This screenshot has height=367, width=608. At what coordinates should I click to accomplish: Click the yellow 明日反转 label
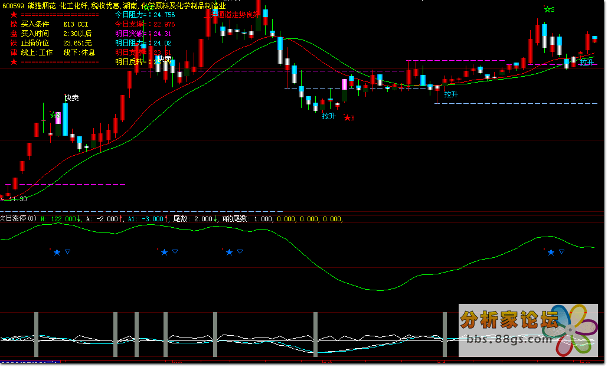(x=130, y=61)
